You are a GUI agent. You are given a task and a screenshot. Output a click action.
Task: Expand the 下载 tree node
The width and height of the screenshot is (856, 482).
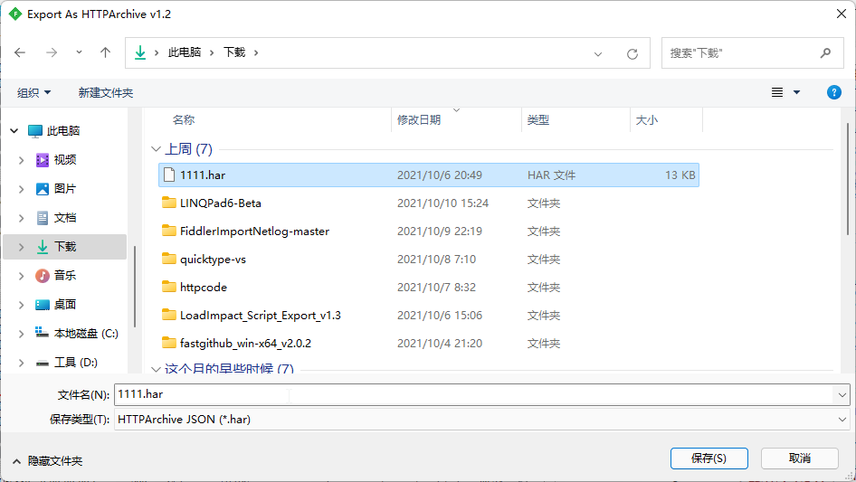22,247
